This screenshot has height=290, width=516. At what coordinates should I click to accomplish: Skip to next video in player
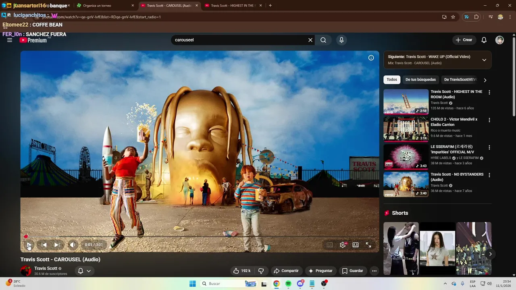pos(57,245)
